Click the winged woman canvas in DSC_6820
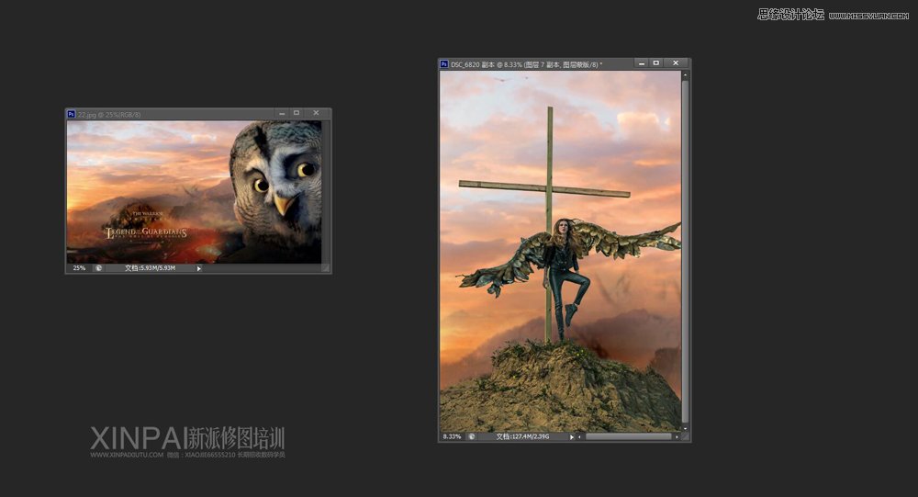 point(560,252)
